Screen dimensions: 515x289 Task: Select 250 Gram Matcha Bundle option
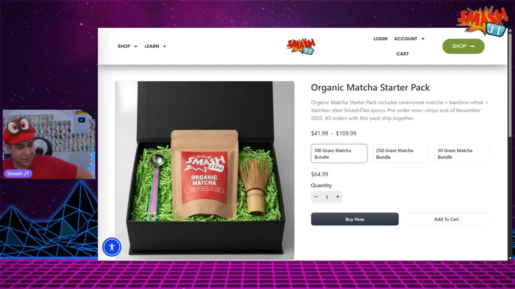pyautogui.click(x=401, y=154)
